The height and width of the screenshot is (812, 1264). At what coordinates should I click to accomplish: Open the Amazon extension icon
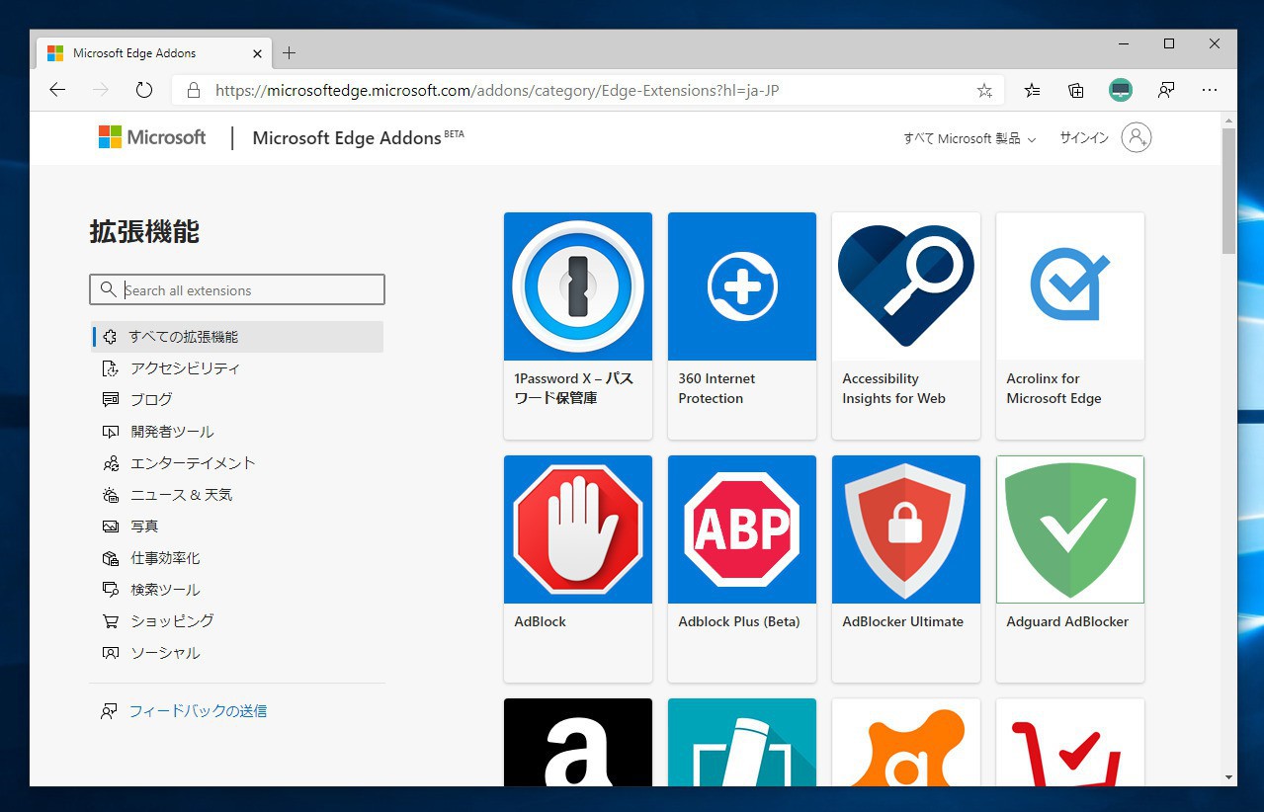(x=578, y=742)
